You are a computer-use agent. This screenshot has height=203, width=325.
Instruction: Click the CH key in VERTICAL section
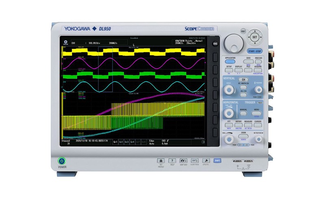243,79
